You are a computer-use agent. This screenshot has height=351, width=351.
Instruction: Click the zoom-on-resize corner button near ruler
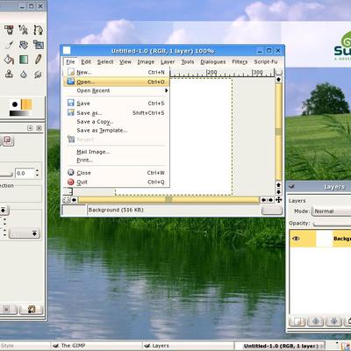coord(278,72)
